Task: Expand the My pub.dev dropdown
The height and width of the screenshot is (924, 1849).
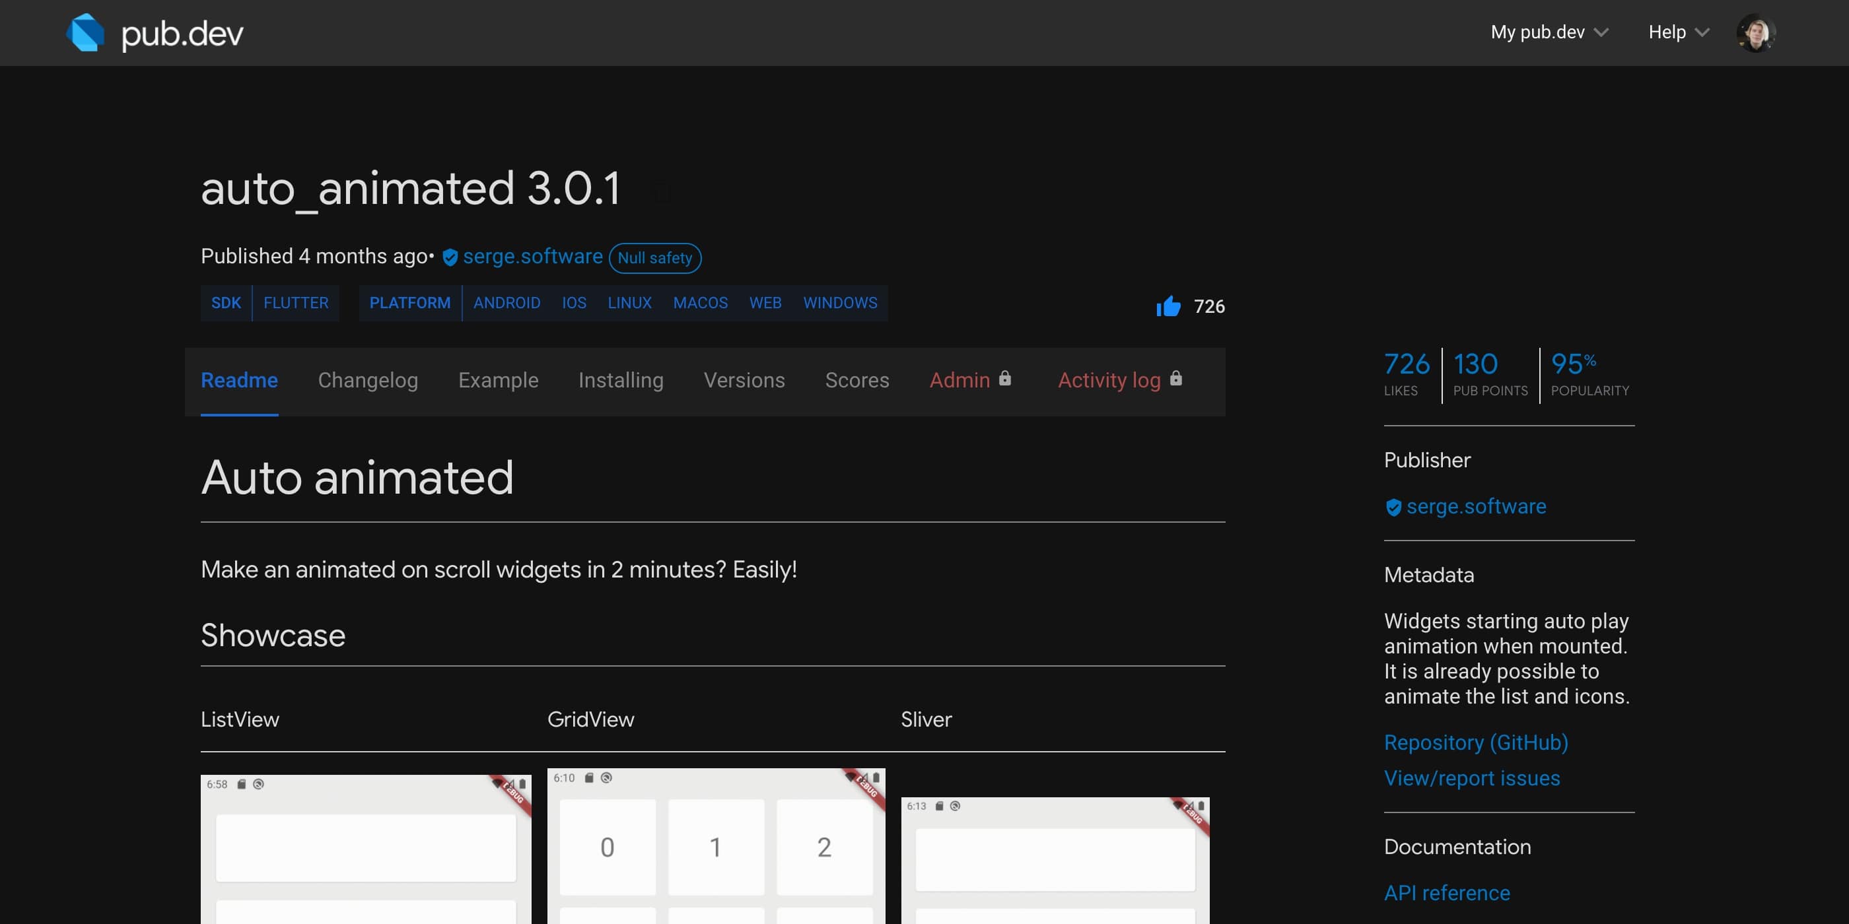Action: 1549,32
